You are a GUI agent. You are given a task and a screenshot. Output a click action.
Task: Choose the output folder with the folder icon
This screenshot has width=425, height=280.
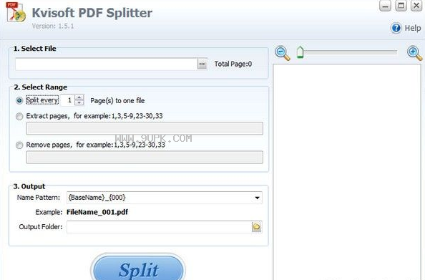tap(256, 227)
